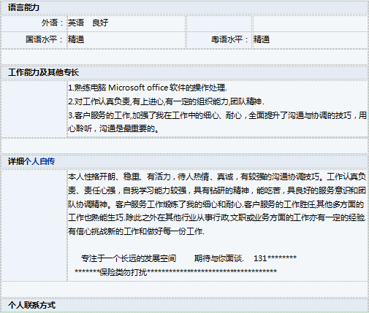369x313 pixels.
Task: Click the line ending 沟通是最重要的
Action: [x=113, y=128]
